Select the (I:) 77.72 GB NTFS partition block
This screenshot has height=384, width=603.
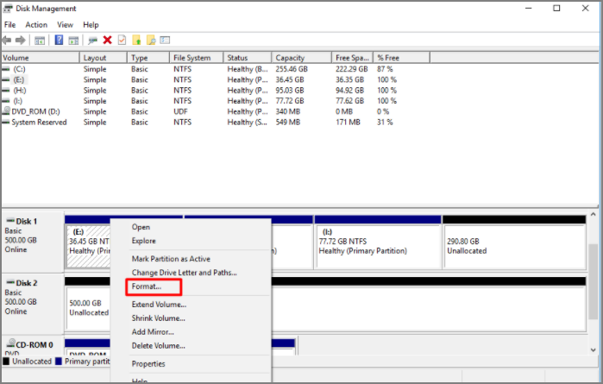[377, 246]
